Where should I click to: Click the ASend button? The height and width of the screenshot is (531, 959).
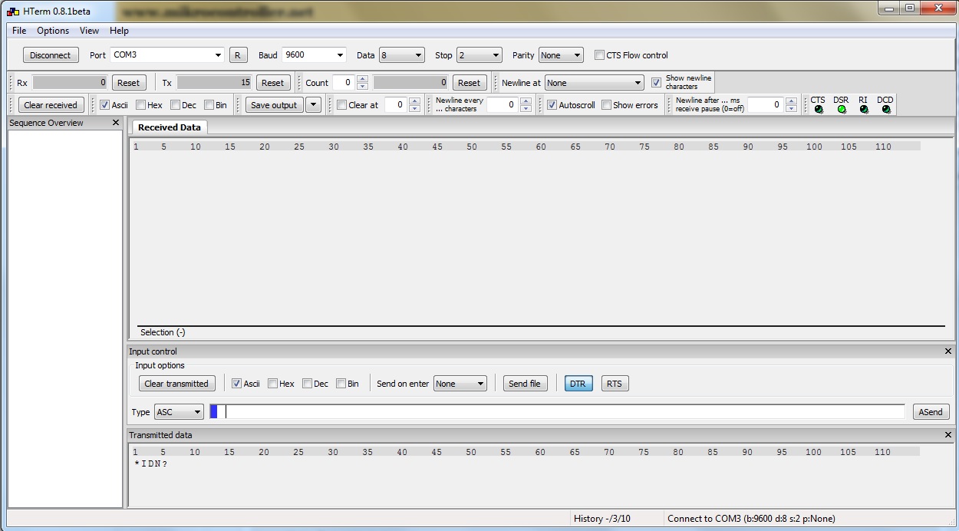coord(931,412)
